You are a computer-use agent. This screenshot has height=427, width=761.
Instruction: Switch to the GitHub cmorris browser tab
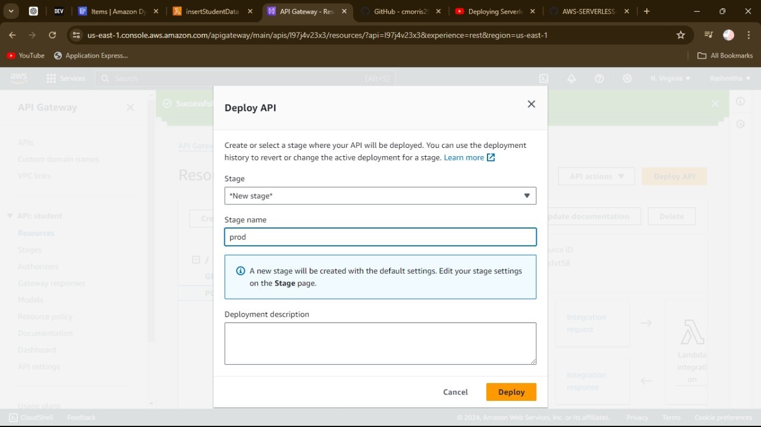pos(402,11)
